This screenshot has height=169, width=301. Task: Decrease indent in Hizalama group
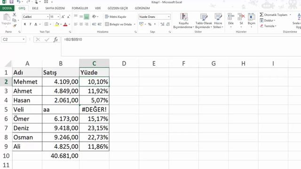coord(94,24)
